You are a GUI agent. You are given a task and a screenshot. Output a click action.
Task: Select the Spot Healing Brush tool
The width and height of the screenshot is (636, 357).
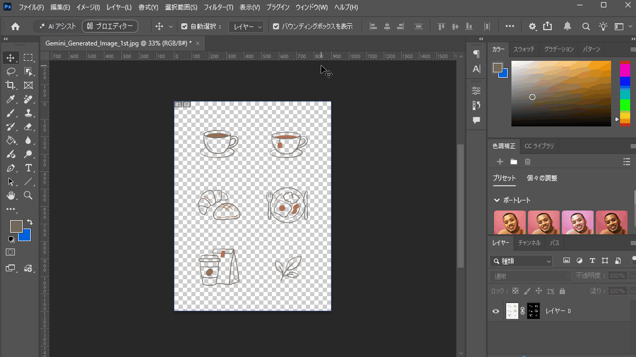coord(29,99)
